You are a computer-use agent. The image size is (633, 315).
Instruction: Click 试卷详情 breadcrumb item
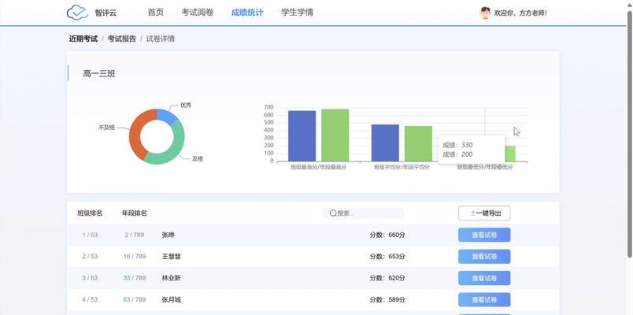click(161, 39)
